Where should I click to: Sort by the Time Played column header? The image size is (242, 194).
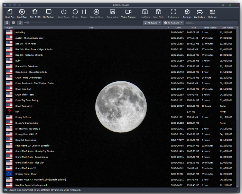point(210,27)
